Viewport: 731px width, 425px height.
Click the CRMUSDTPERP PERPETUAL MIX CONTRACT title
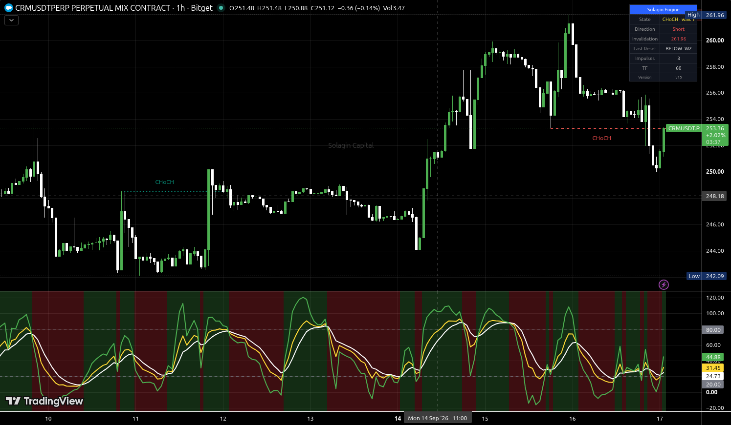tap(93, 8)
